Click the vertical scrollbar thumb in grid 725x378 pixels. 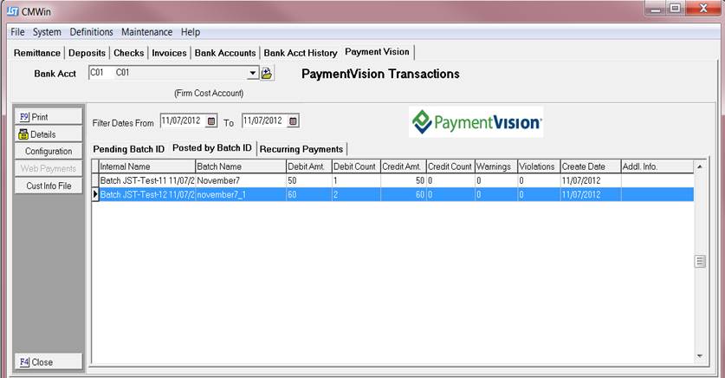(700, 262)
